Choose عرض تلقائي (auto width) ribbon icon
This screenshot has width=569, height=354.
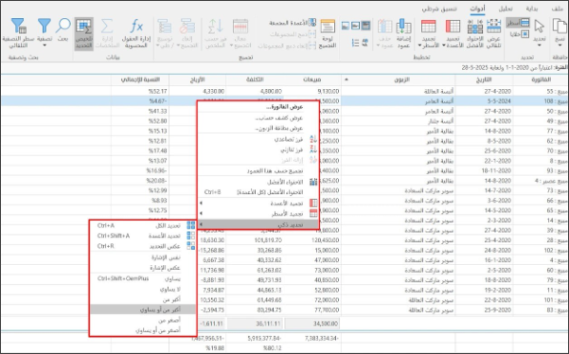pos(493,27)
